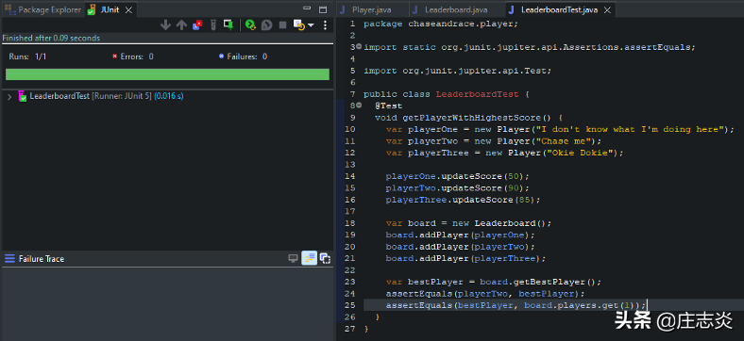Switch to Package Explorer tab
This screenshot has height=341, width=744.
(x=42, y=9)
